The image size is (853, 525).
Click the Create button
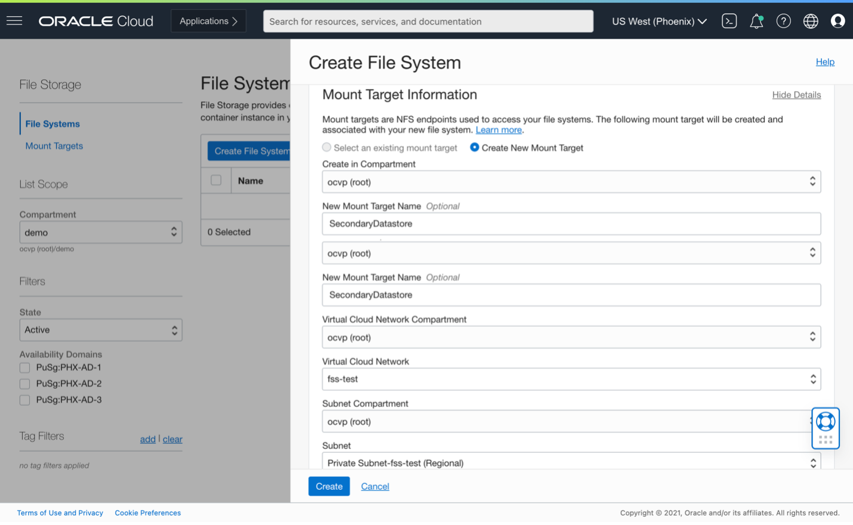[329, 486]
